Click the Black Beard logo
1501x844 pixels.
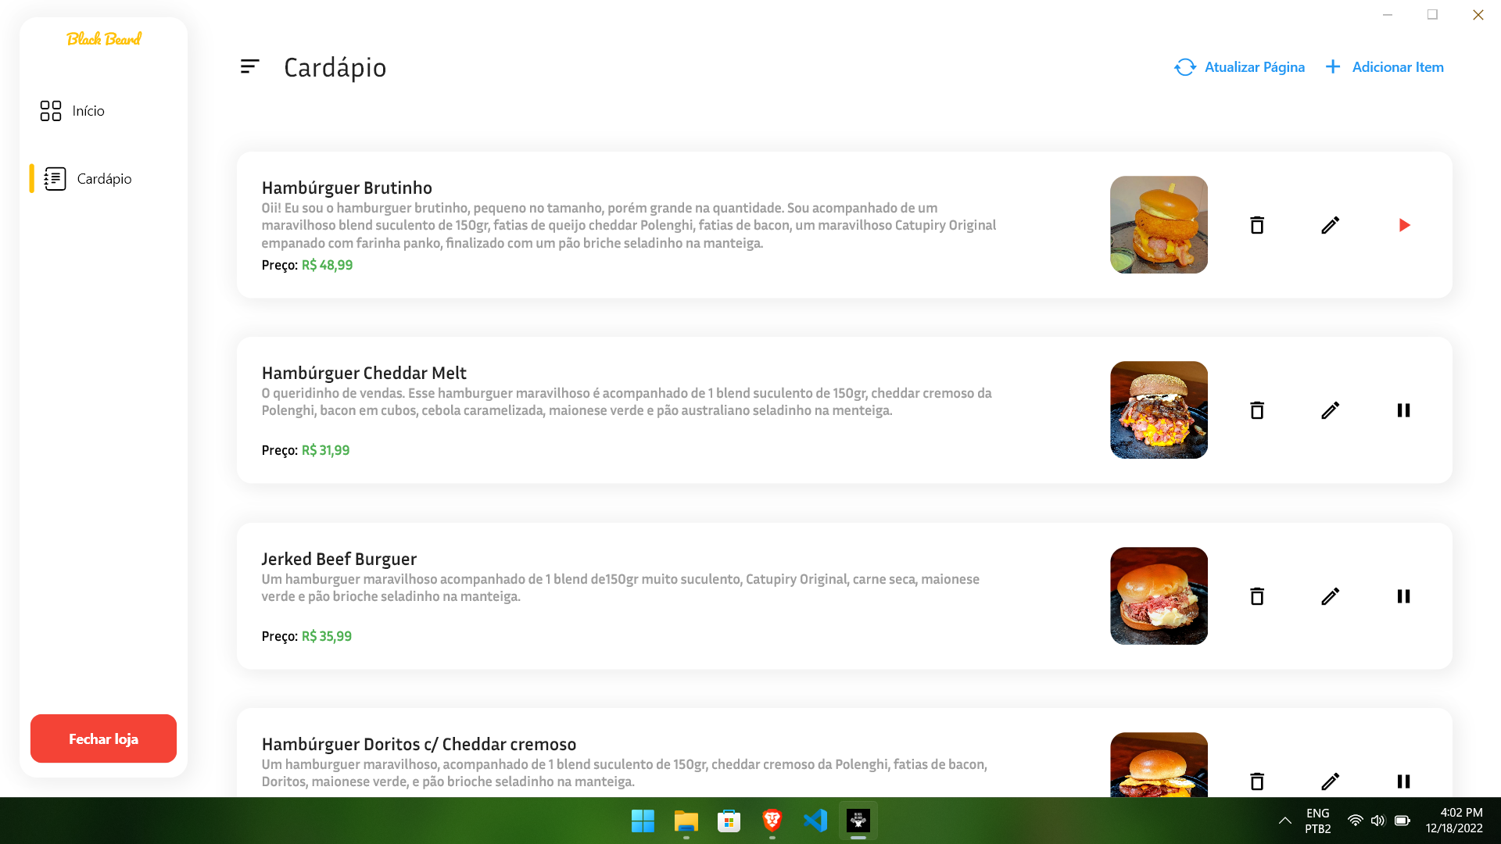104,38
